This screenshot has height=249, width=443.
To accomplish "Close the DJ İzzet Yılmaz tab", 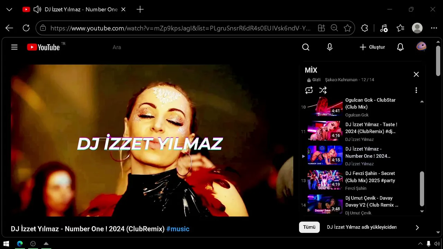I will tap(124, 9).
